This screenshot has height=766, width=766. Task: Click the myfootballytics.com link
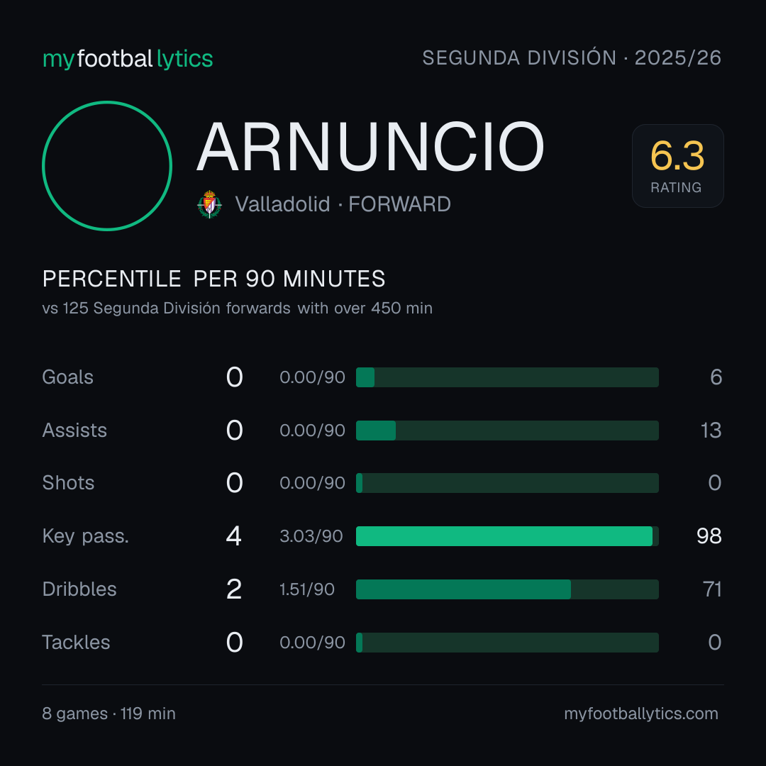641,714
